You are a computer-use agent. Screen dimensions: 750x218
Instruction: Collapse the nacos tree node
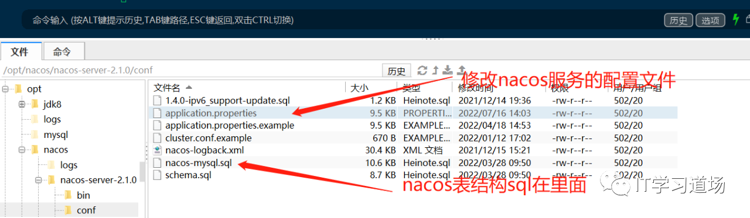point(22,150)
